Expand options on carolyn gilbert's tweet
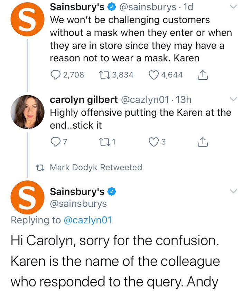The width and height of the screenshot is (242, 292). 233,99
